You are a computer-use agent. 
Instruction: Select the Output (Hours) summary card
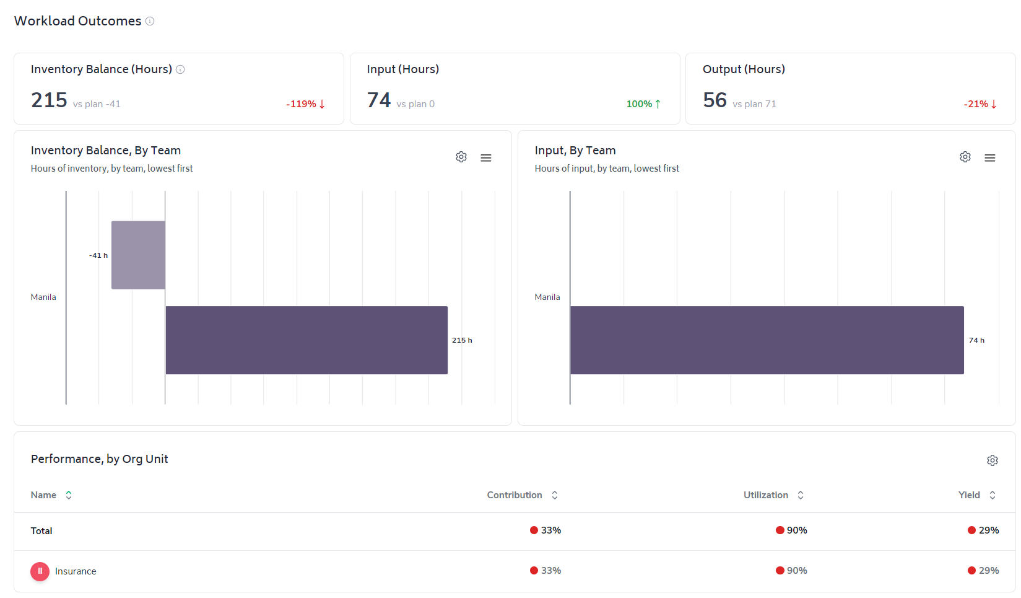851,89
